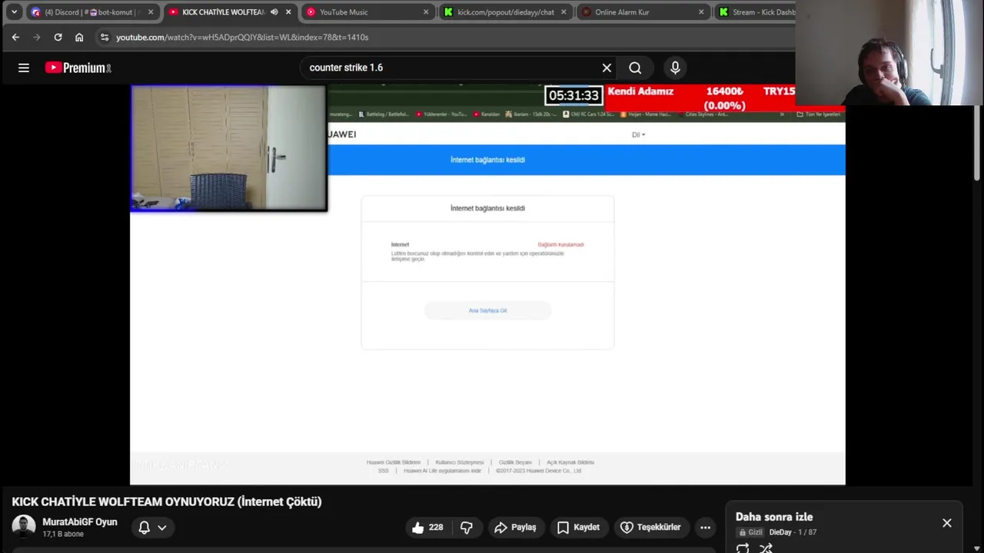Screen dimensions: 984x553
Task: Go back with the browser back arrow
Action: point(15,37)
